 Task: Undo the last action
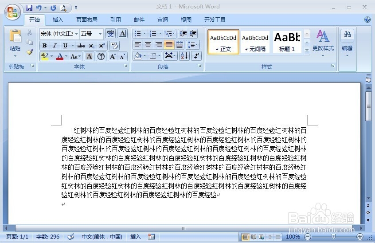[39, 8]
